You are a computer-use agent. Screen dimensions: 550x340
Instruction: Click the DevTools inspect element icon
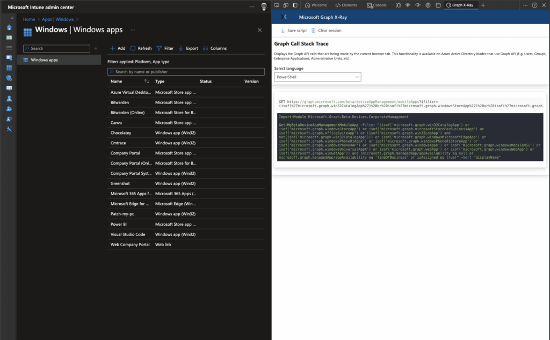(x=276, y=5)
